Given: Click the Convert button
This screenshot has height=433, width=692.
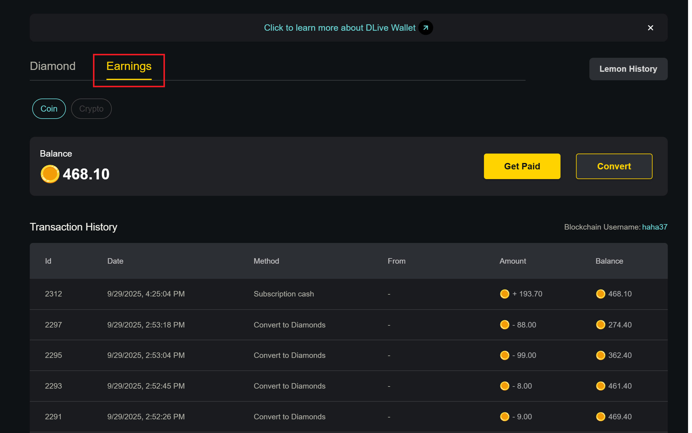Looking at the screenshot, I should point(614,166).
